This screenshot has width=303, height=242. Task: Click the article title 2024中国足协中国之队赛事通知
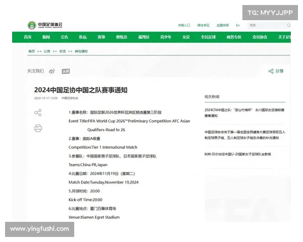click(81, 90)
